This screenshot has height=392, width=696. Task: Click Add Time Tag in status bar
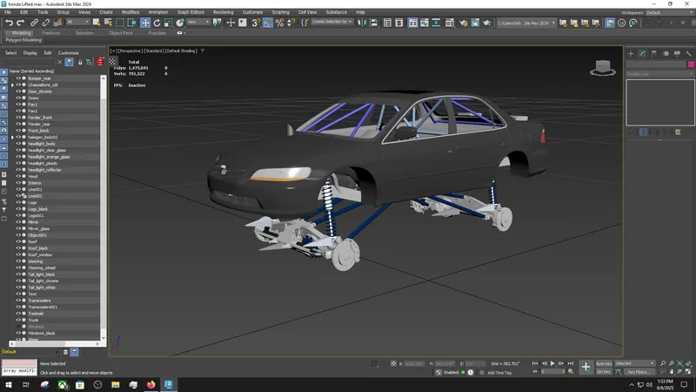(499, 373)
